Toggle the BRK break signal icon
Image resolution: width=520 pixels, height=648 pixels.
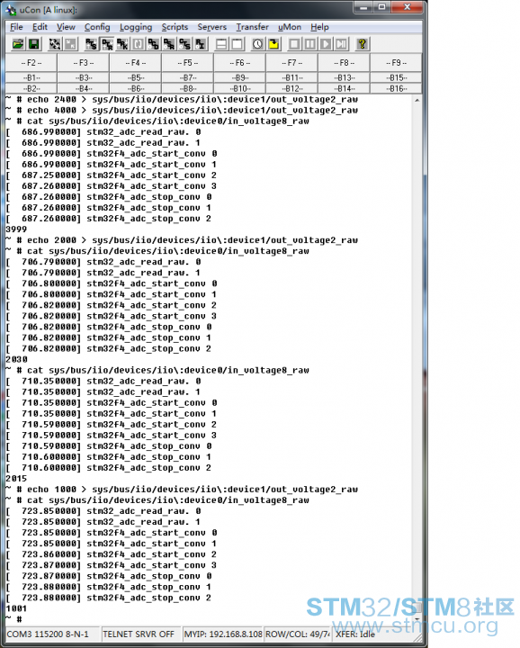122,44
